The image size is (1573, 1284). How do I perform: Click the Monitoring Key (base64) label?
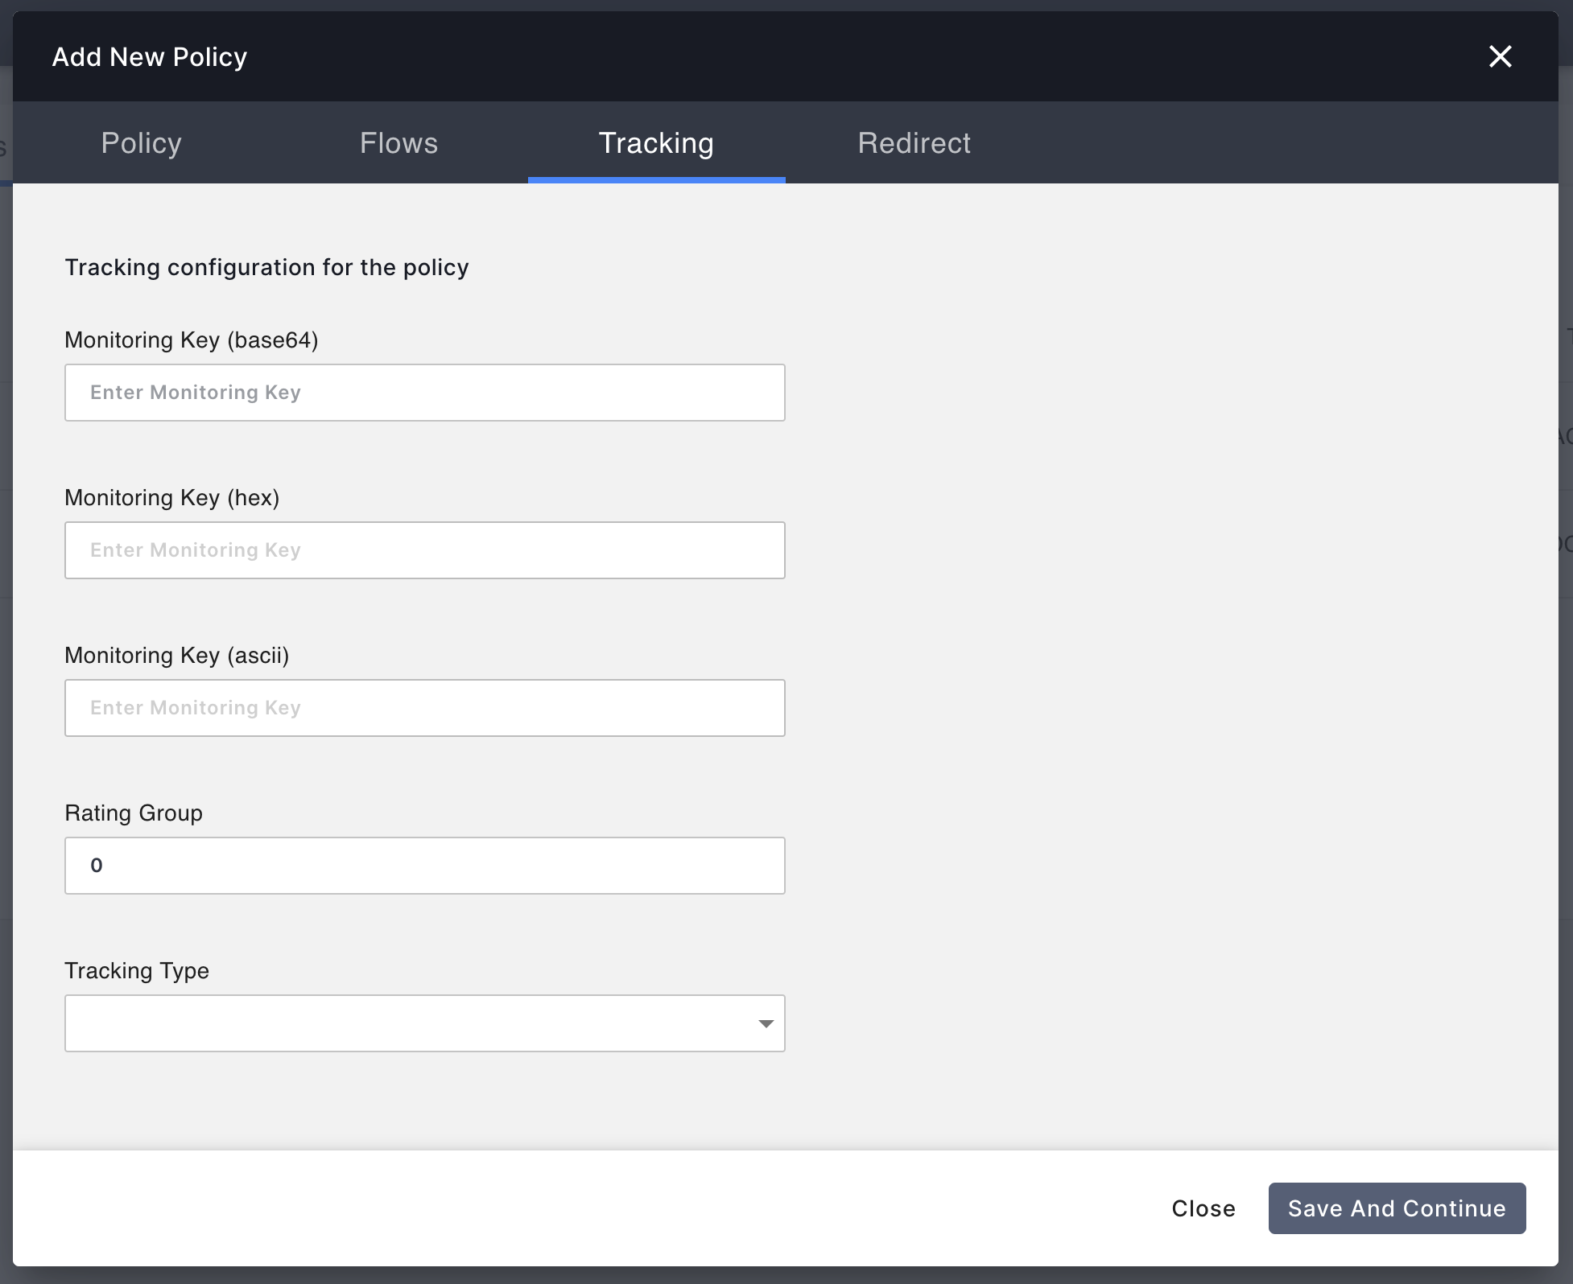(x=192, y=340)
